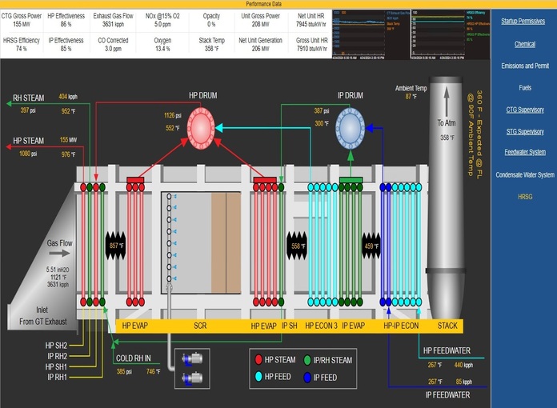Click the Gas Flow arrow icon

(59, 253)
